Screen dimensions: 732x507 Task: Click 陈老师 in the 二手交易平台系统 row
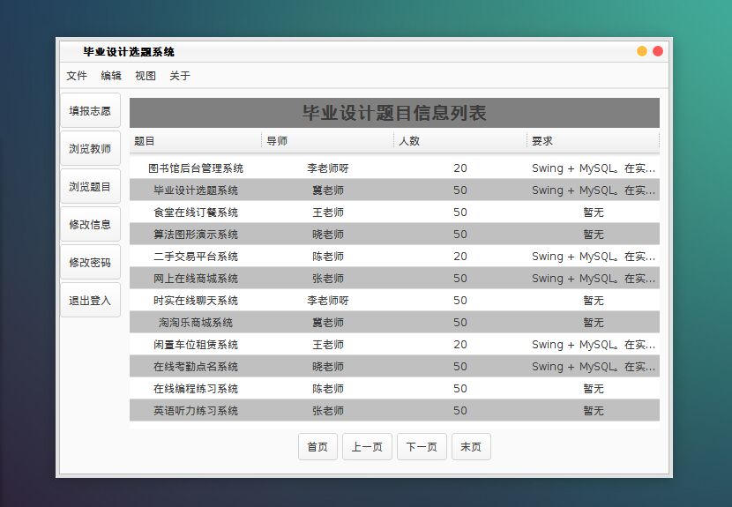(x=328, y=257)
